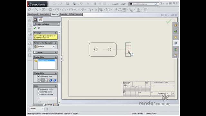Open the Search Commands dropdown arrow
The width and height of the screenshot is (206, 116).
pos(158,4)
